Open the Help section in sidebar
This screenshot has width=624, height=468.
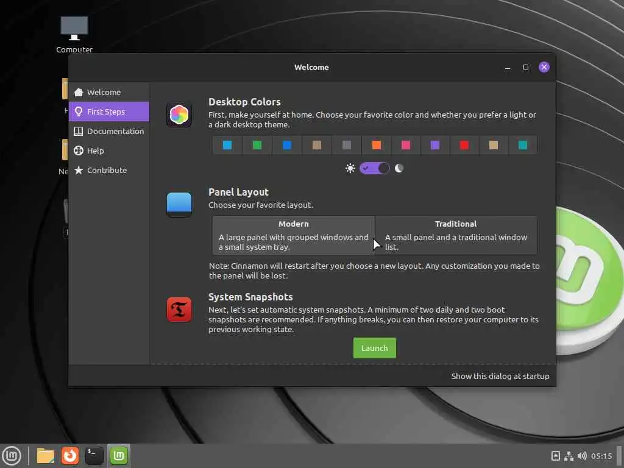(x=109, y=151)
